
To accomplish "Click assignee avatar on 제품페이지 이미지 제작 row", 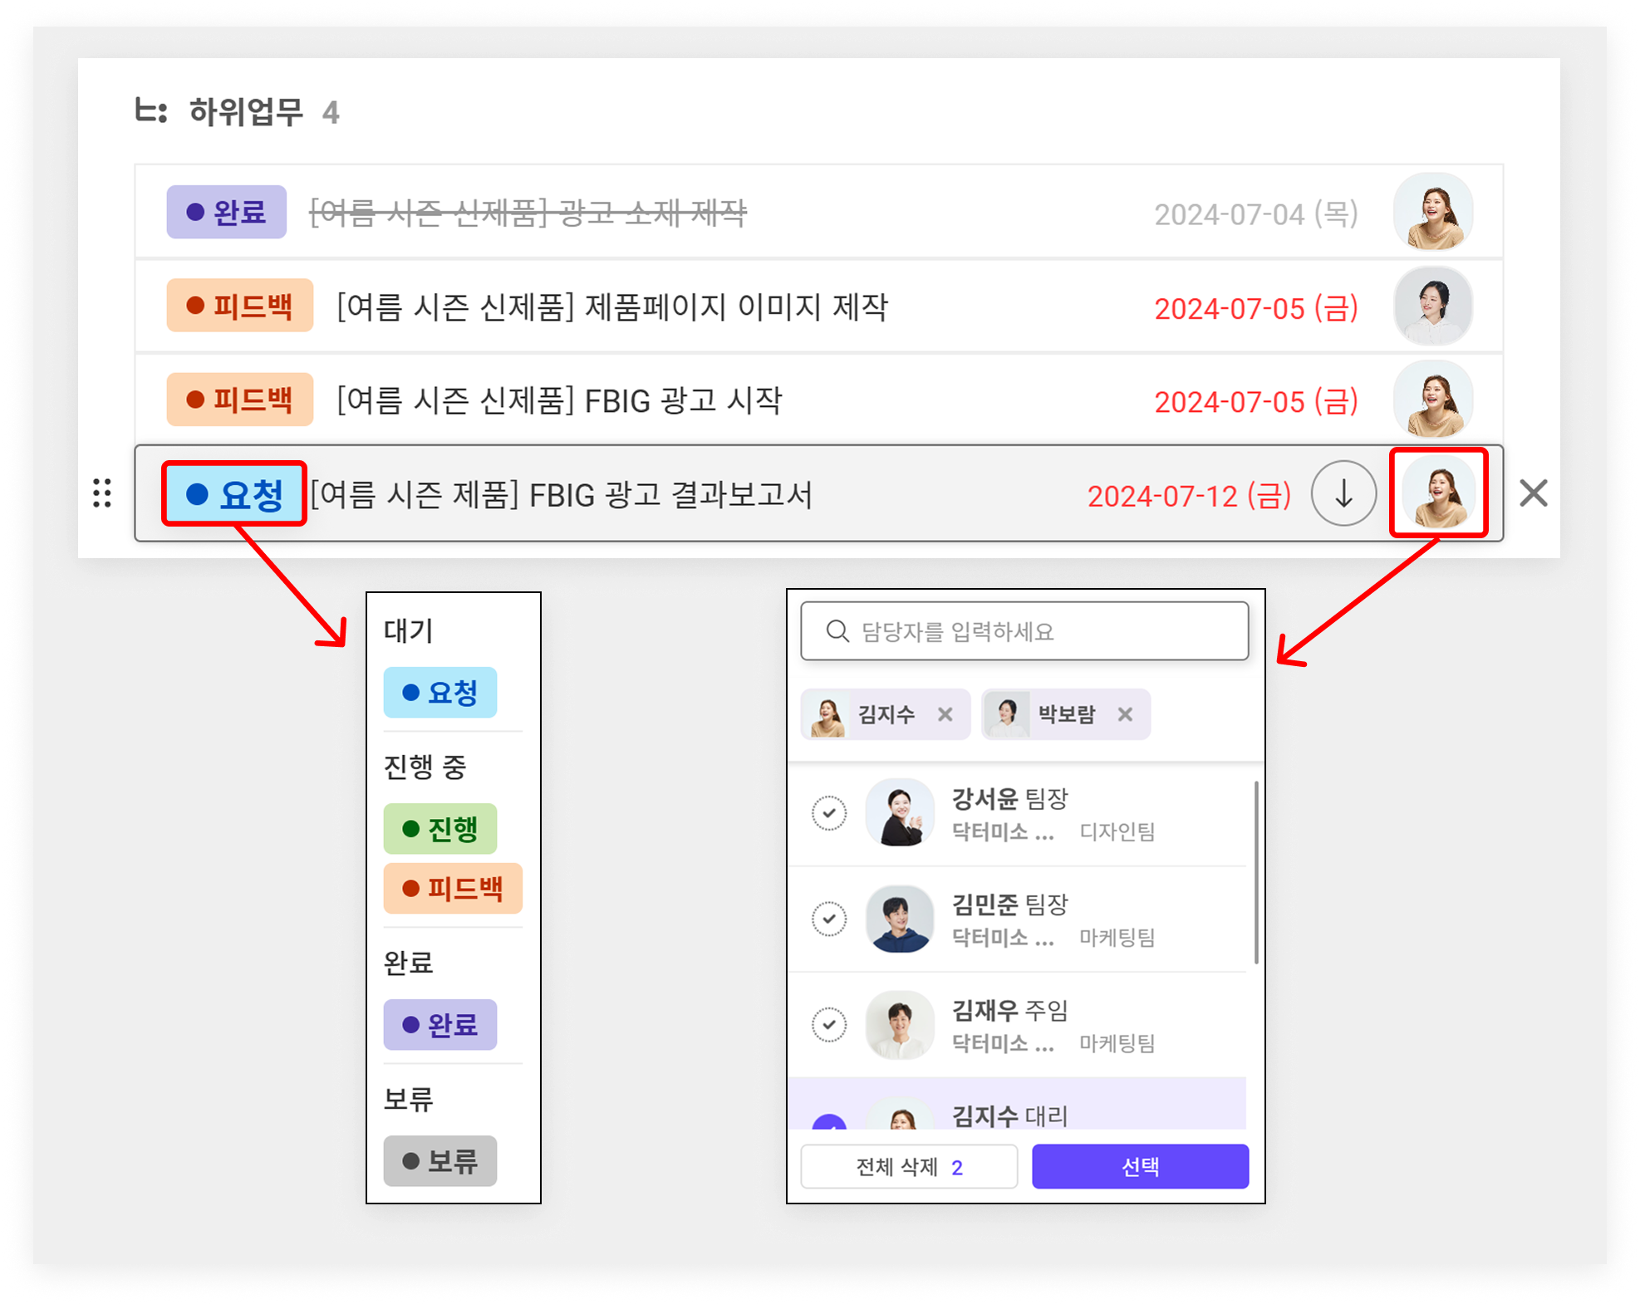I will [1432, 306].
